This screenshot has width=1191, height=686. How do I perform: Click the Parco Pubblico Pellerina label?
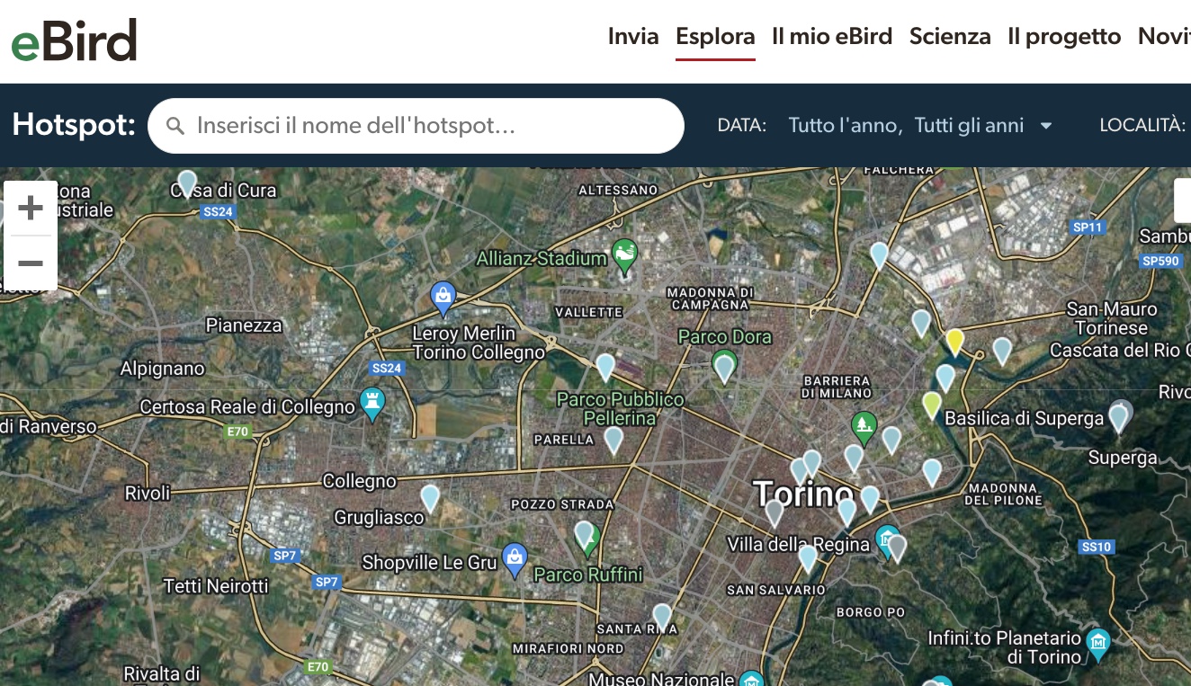[621, 409]
